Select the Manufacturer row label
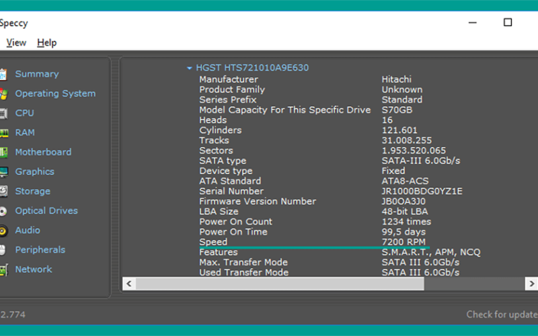This screenshot has width=538, height=336. (229, 79)
